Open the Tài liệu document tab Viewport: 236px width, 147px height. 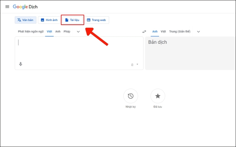coord(72,20)
